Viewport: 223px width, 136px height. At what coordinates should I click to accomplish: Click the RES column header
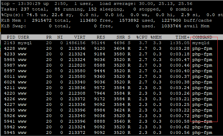click(101, 37)
